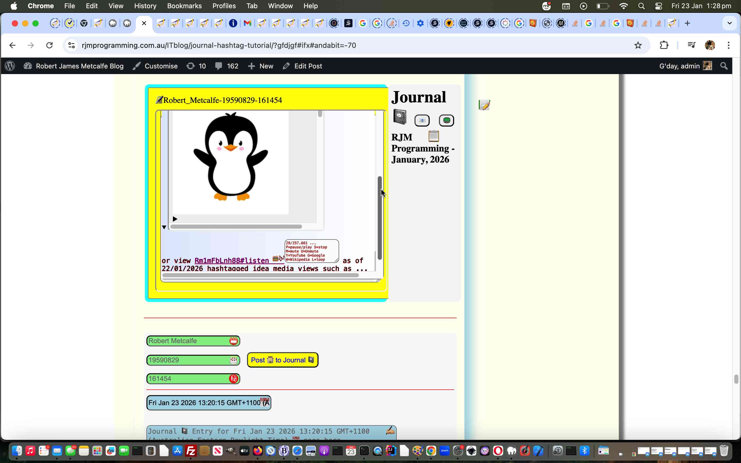Click the notepad with pencil icon
This screenshot has width=741, height=463.
point(484,105)
